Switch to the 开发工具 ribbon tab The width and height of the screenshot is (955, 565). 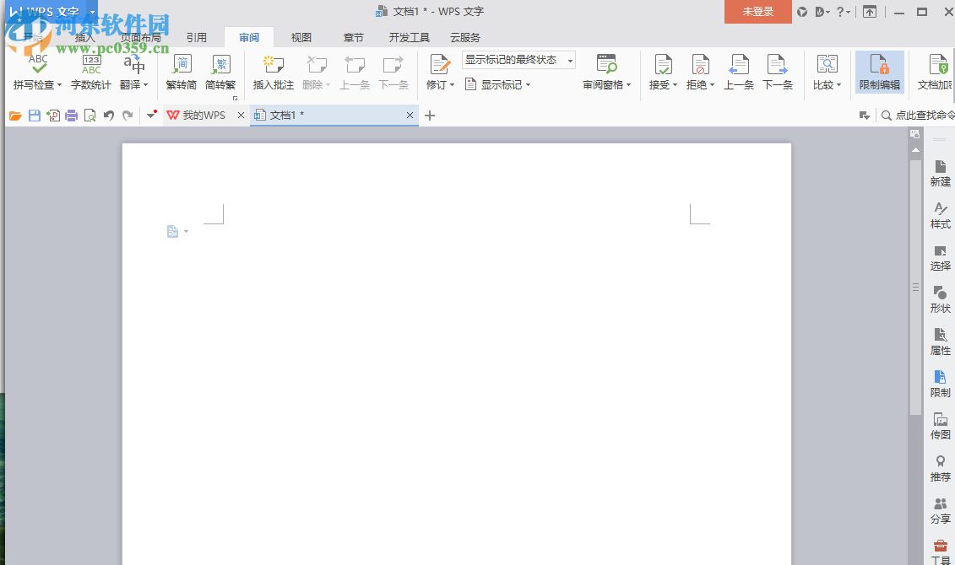(x=410, y=37)
